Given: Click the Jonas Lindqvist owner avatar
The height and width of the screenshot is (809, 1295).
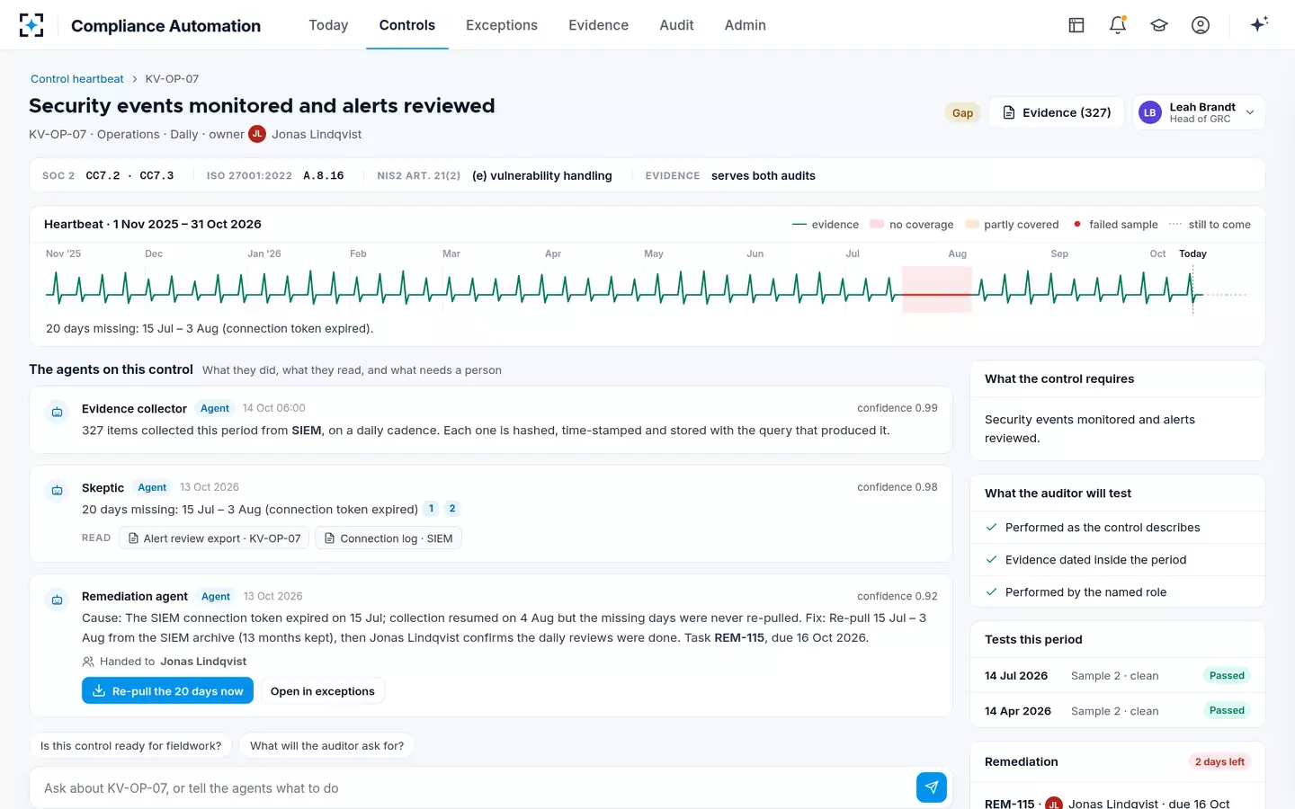Looking at the screenshot, I should point(257,134).
